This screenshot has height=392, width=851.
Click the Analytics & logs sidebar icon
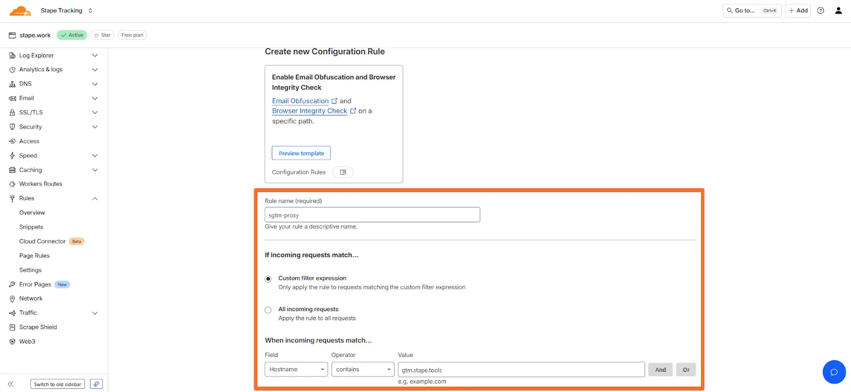click(12, 70)
